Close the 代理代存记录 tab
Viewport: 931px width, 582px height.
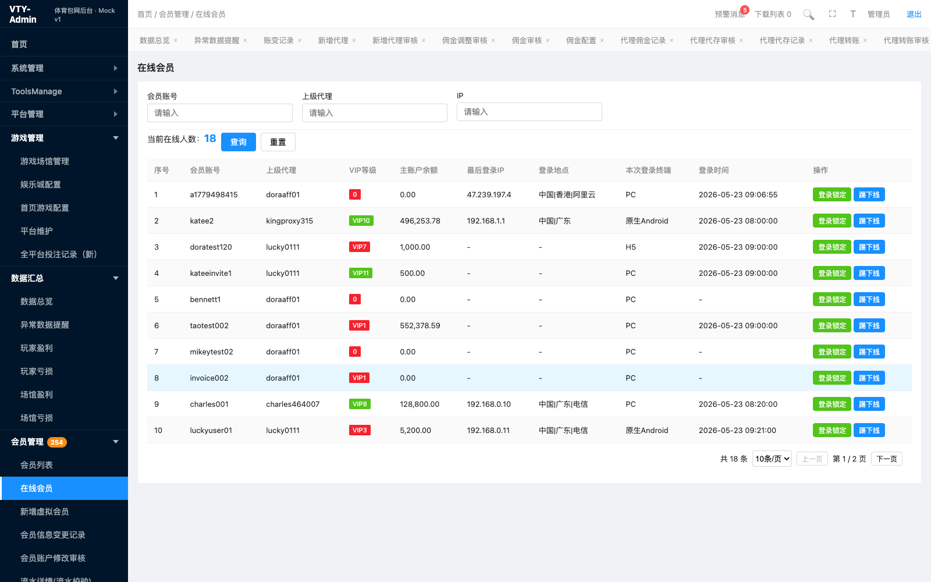point(811,40)
